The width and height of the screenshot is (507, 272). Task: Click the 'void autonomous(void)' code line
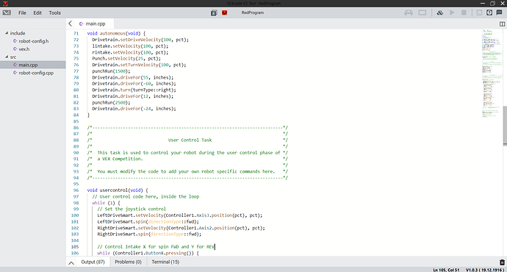click(x=116, y=33)
